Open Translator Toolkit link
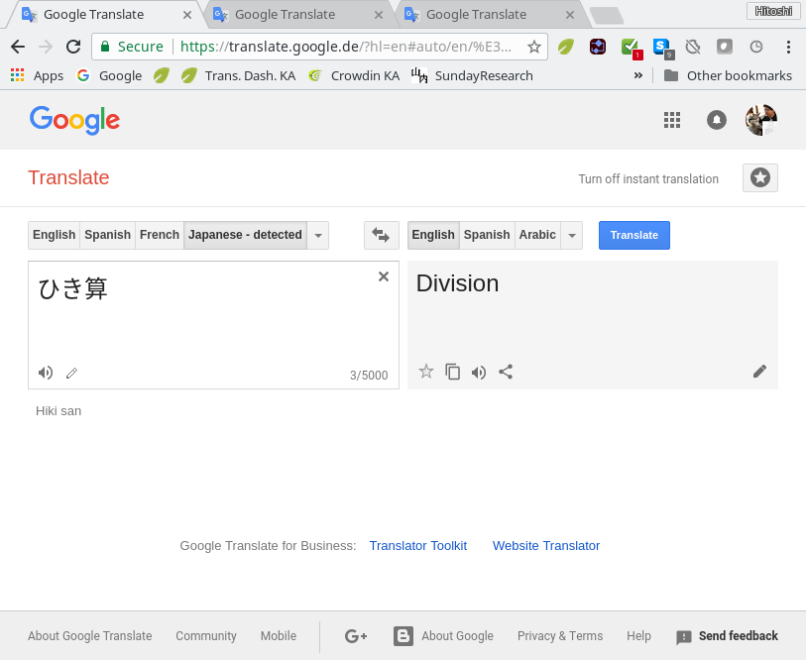 click(x=418, y=545)
